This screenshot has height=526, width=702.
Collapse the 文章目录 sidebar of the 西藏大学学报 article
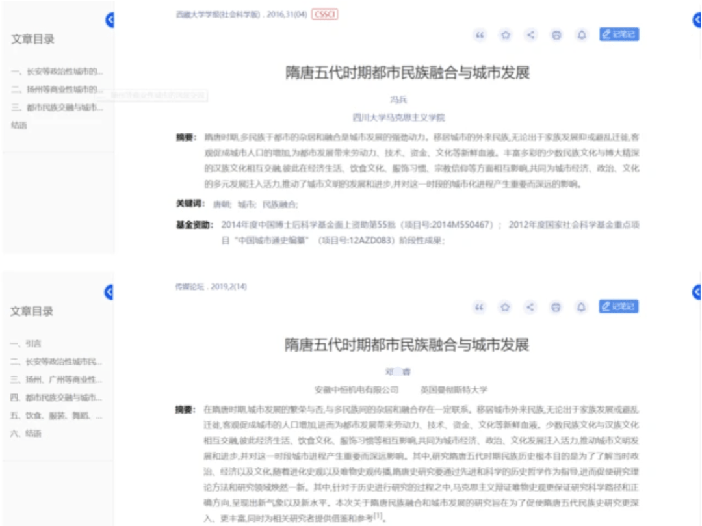coord(110,21)
